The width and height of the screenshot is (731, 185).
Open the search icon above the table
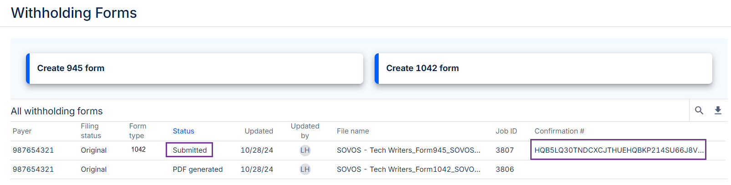tap(699, 110)
